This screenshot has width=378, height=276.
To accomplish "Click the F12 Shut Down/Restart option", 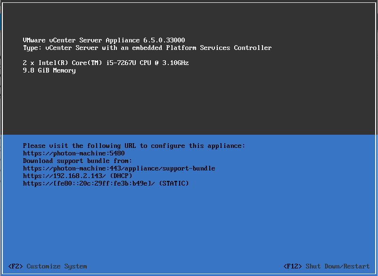I will 327,267.
